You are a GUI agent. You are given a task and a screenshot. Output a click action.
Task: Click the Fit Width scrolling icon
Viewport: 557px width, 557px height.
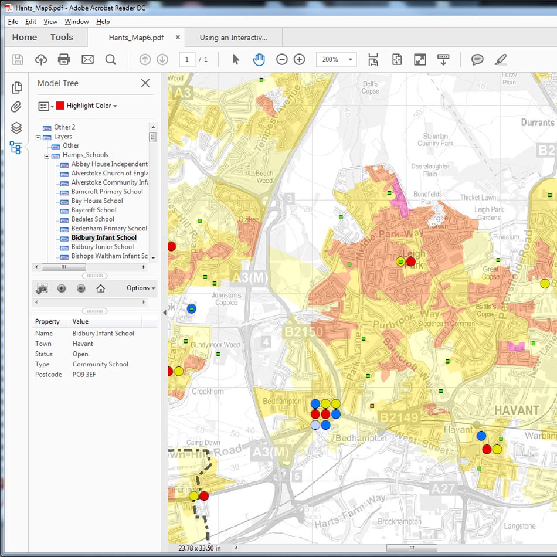tap(373, 59)
